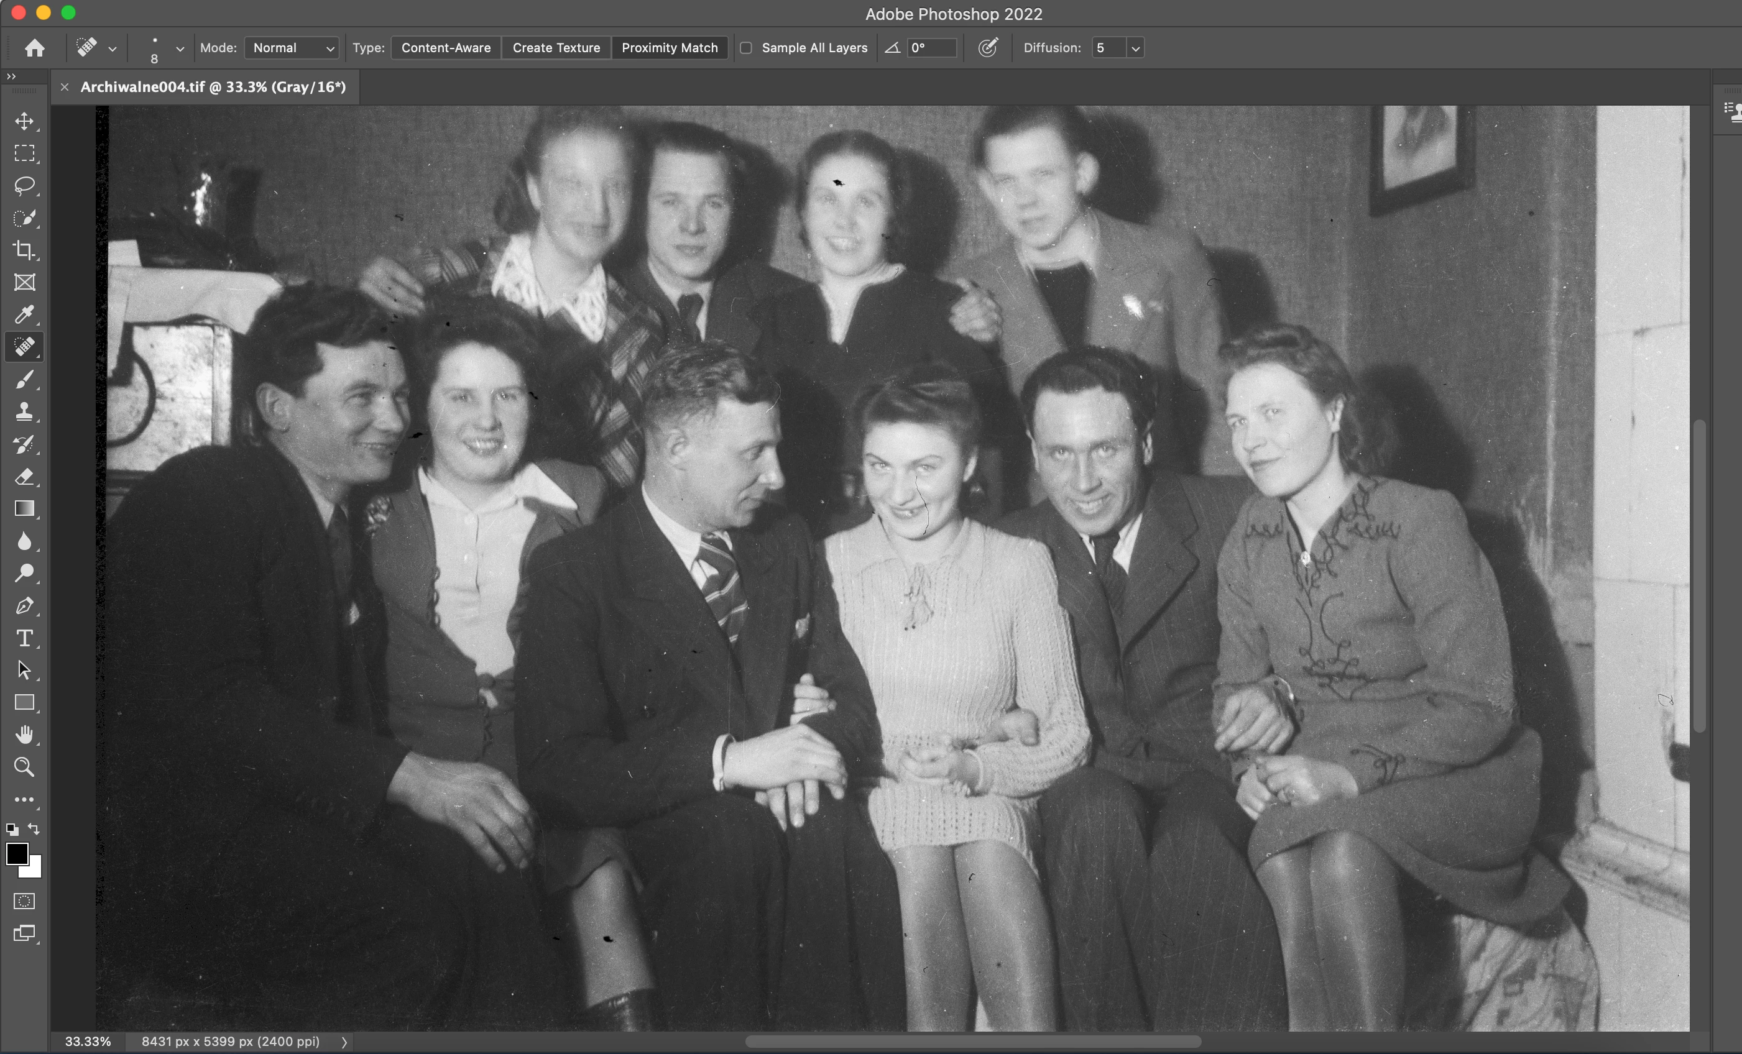1742x1054 pixels.
Task: Select the Eyedropper tool
Action: pyautogui.click(x=24, y=314)
